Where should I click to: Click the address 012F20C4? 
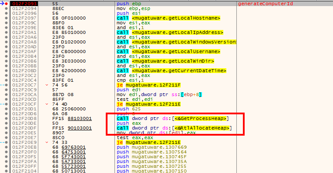pos(24,80)
